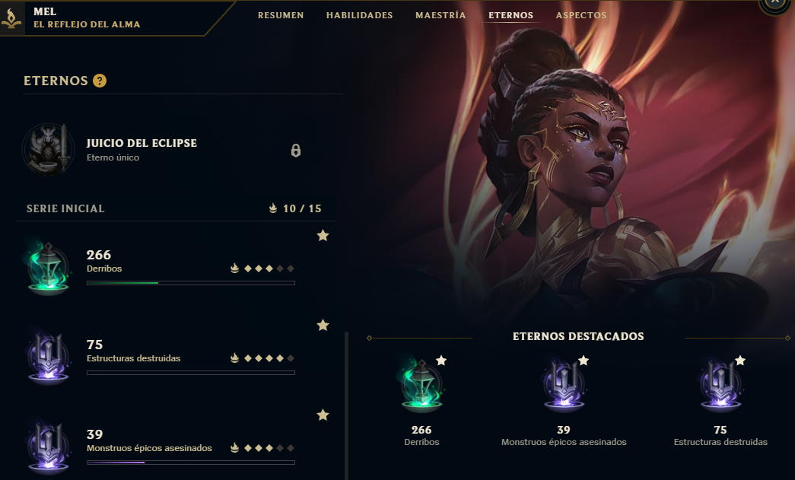The width and height of the screenshot is (795, 480).
Task: Click the Serie Inicial header row
Action: point(176,208)
